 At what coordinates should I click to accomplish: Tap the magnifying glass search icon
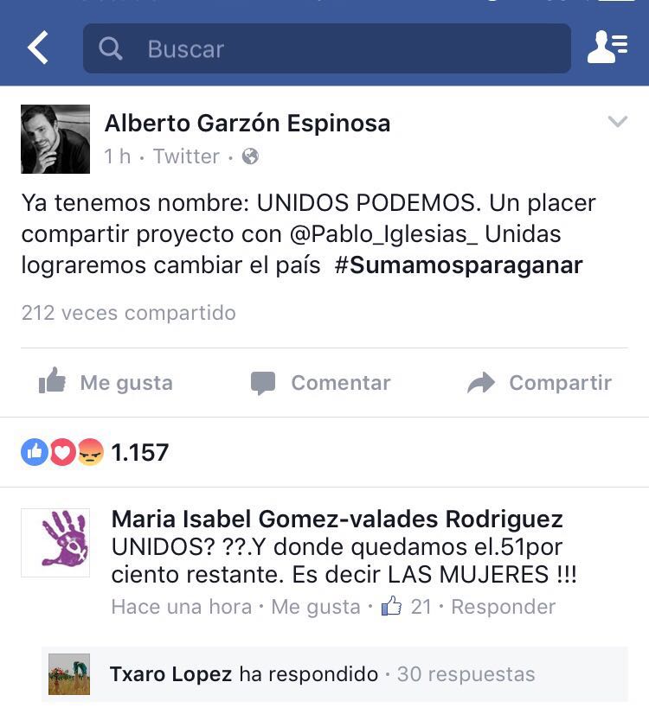pos(110,48)
